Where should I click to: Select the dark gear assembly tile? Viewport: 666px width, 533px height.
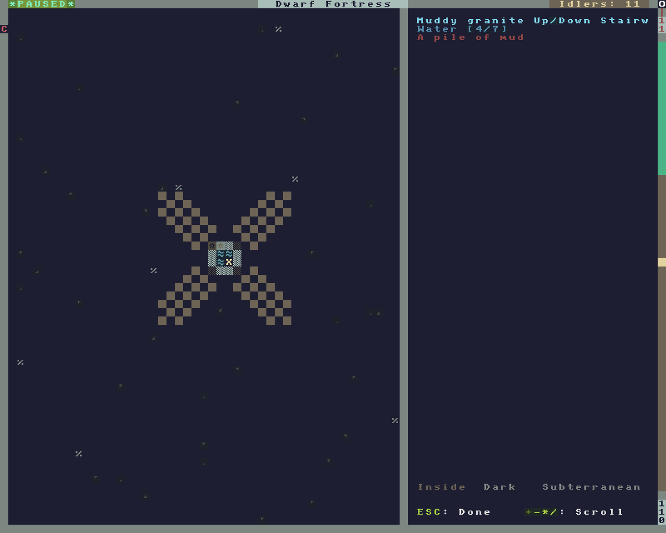pyautogui.click(x=212, y=246)
